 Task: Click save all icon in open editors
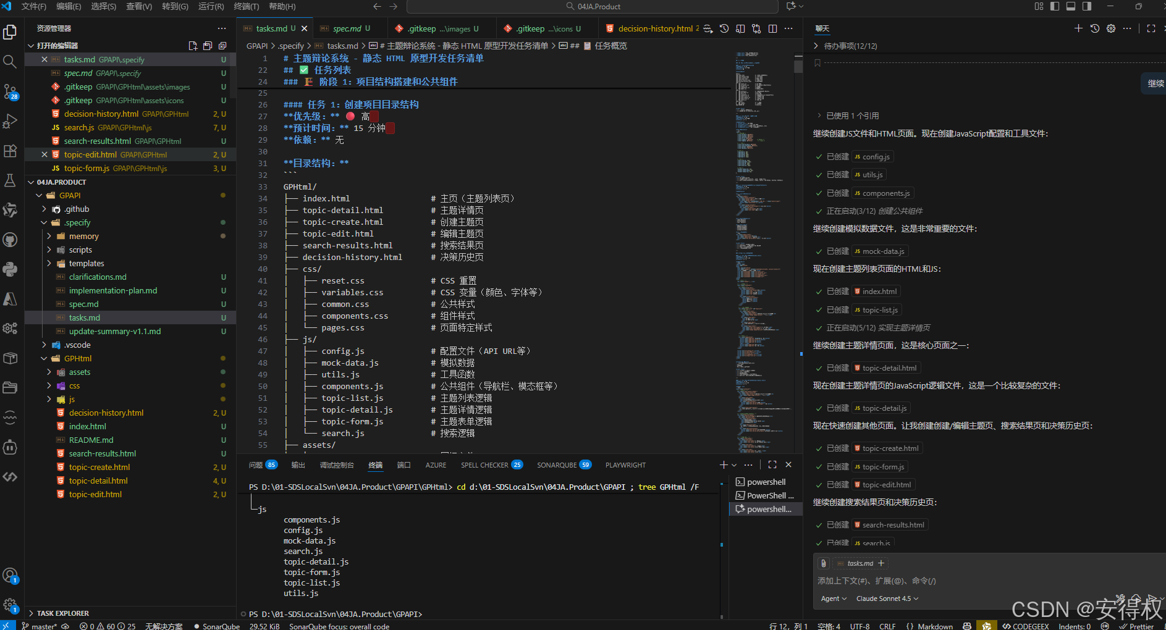click(208, 46)
